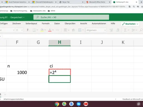Open a new browser tab with plus

141,2
